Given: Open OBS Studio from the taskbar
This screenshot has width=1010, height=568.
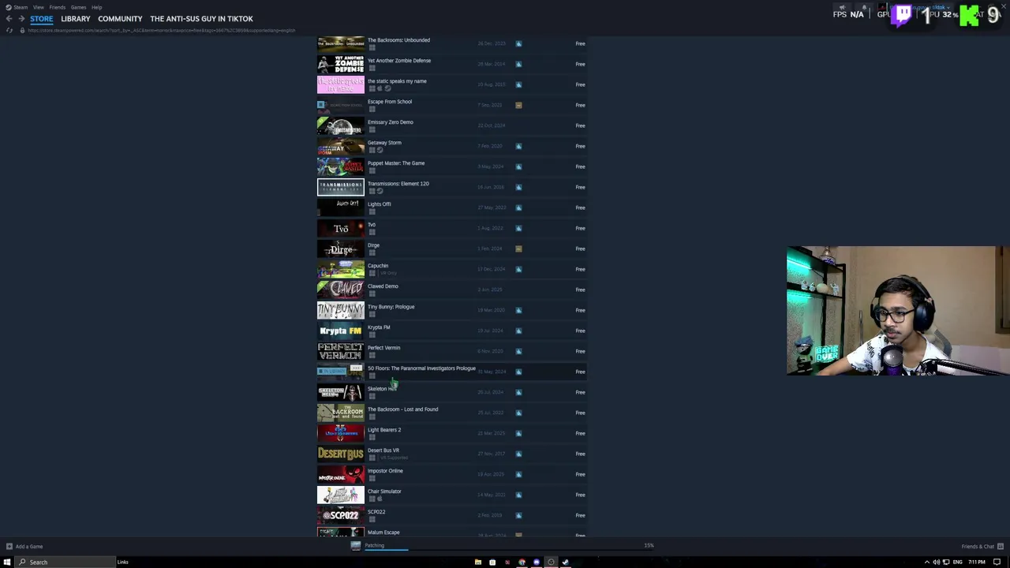Looking at the screenshot, I should point(551,562).
